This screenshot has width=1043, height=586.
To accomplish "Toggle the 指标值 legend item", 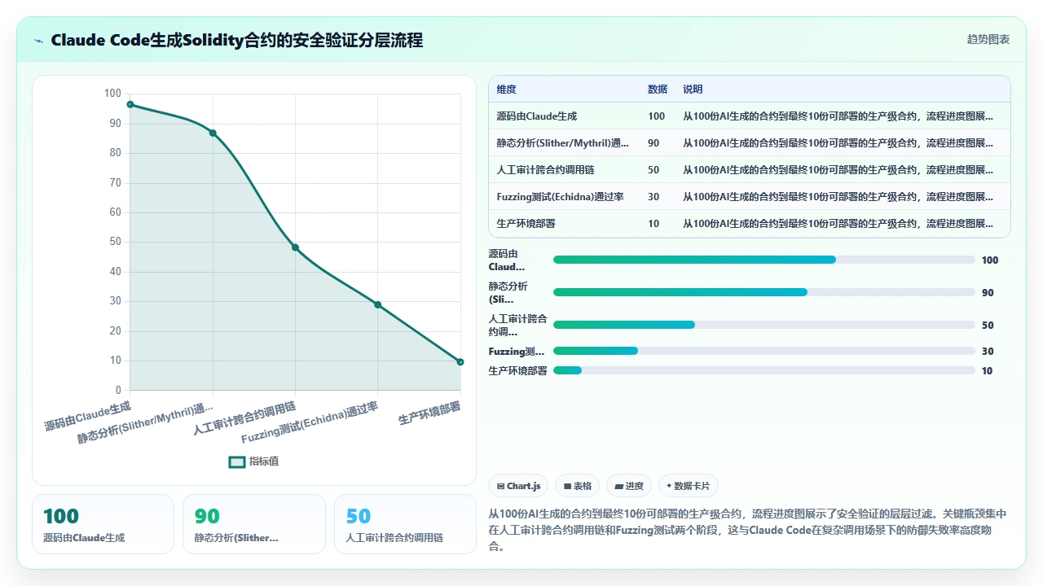I will coord(254,461).
